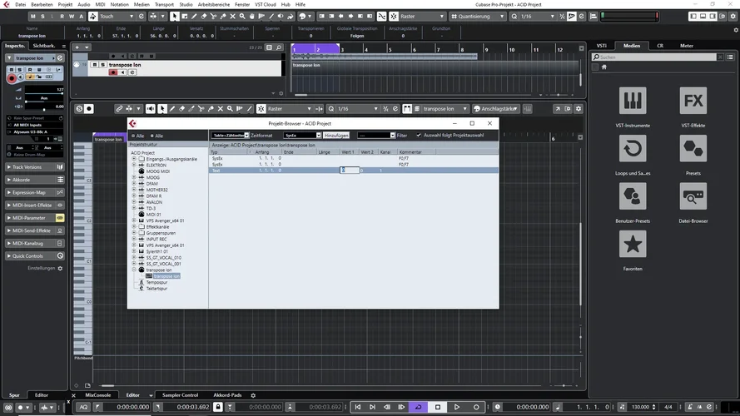This screenshot has width=740, height=416.
Task: Click the Stop button in transport
Action: [438, 407]
